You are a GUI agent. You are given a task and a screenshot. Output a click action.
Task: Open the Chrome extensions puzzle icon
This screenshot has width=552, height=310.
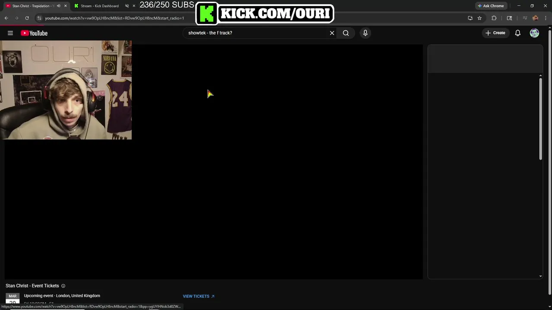[x=494, y=18]
